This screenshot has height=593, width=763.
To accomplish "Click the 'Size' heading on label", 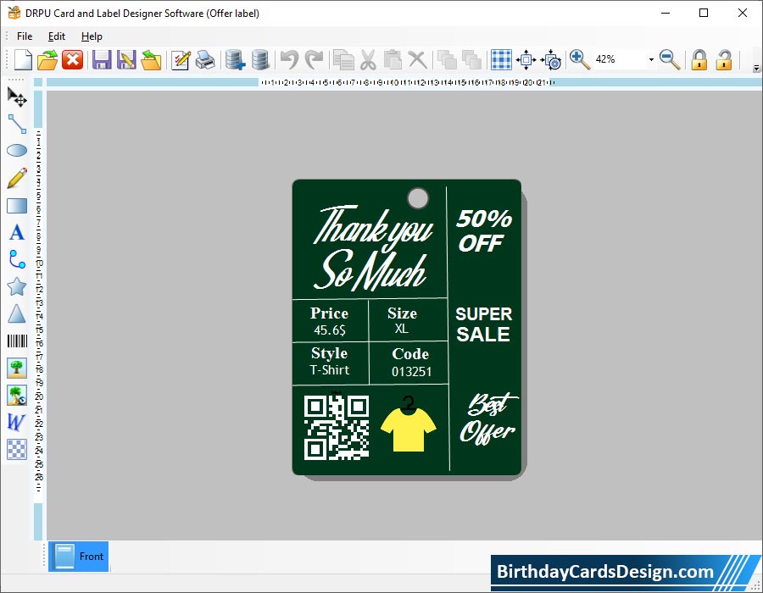I will [x=402, y=313].
